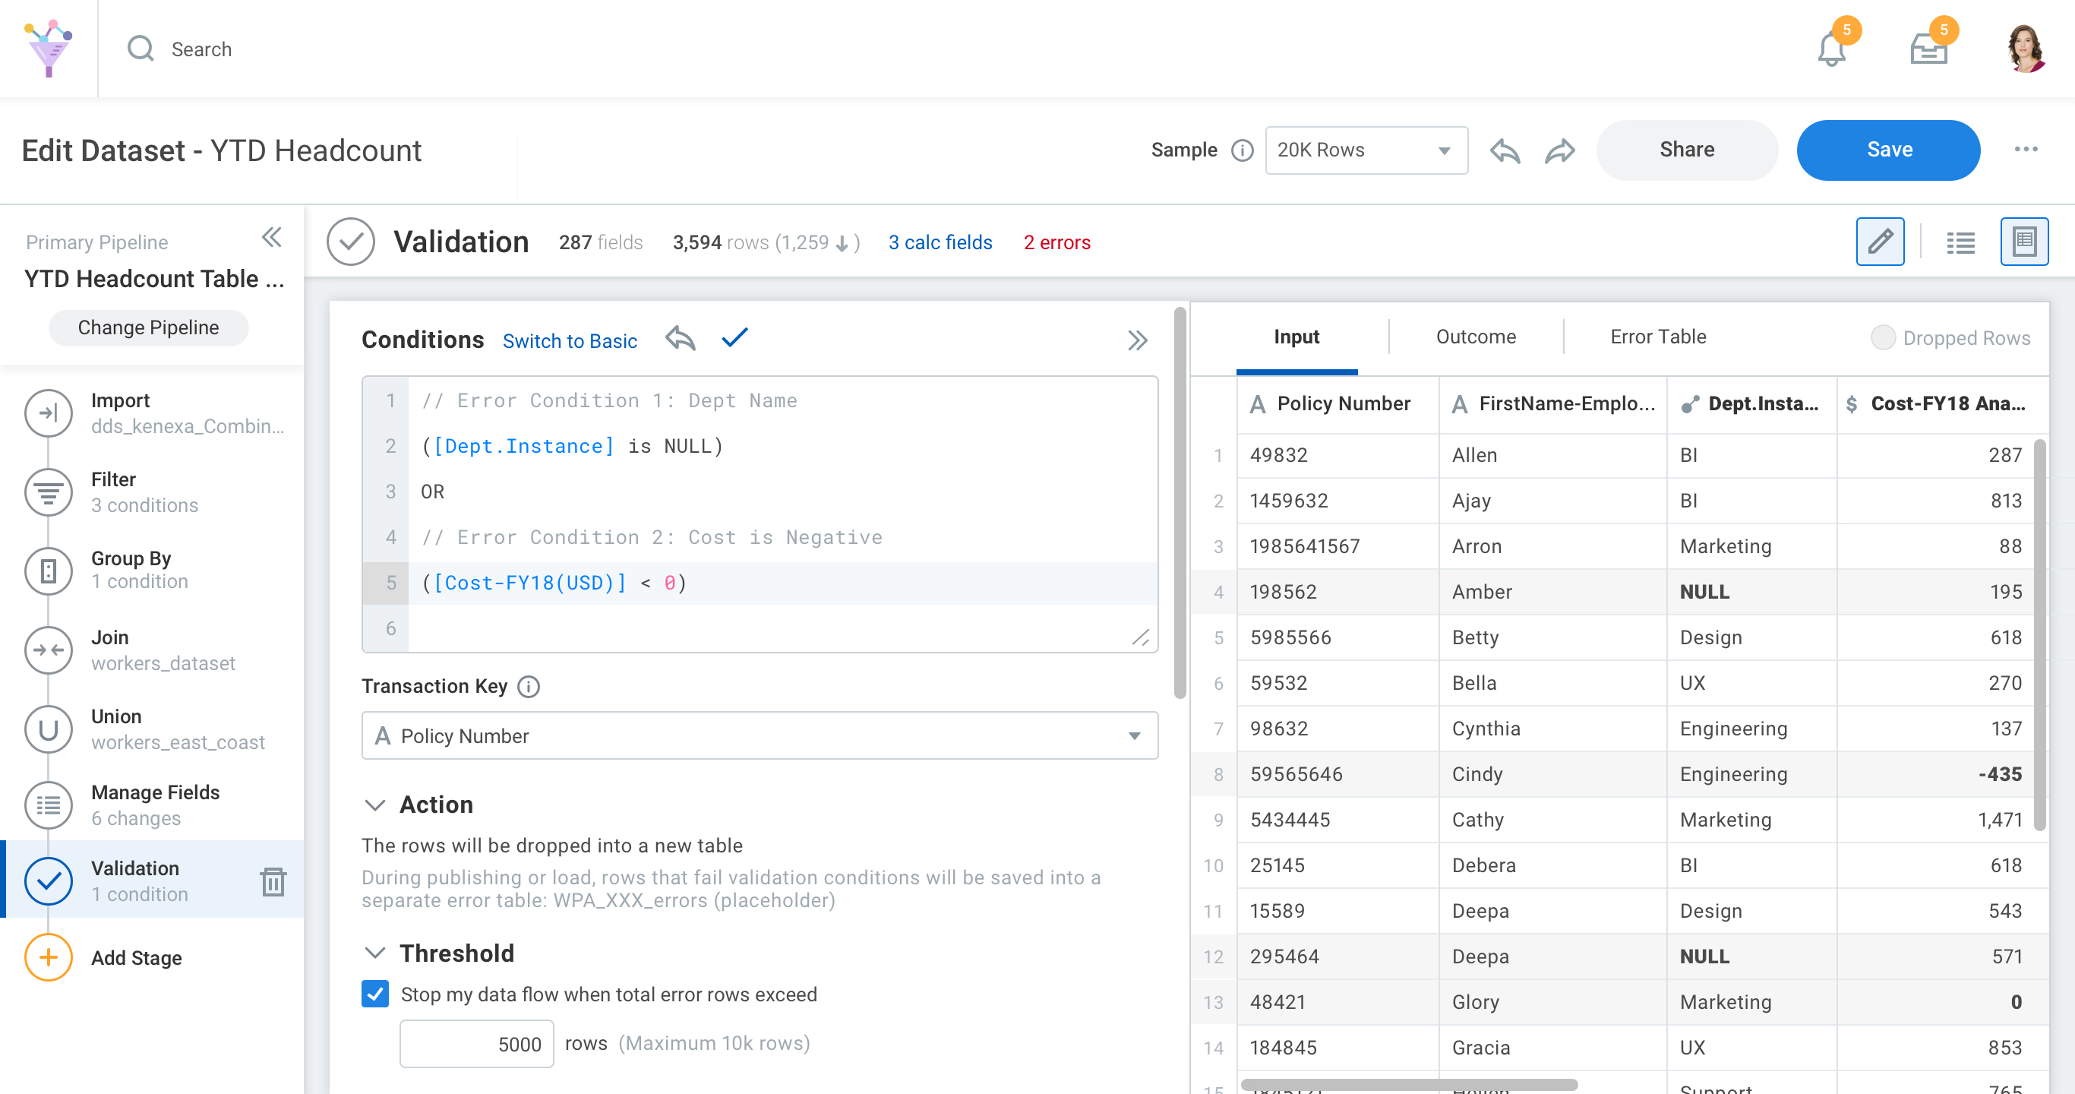Click the Switch to Basic link
Screen dimensions: 2075x1094
[x=570, y=341]
